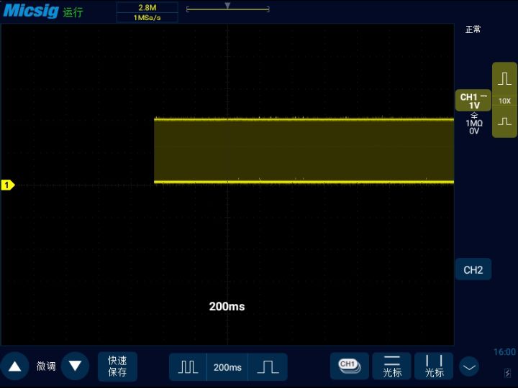518x388 pixels.
Task: Enable vertical cursors (光标) button
Action: point(434,366)
